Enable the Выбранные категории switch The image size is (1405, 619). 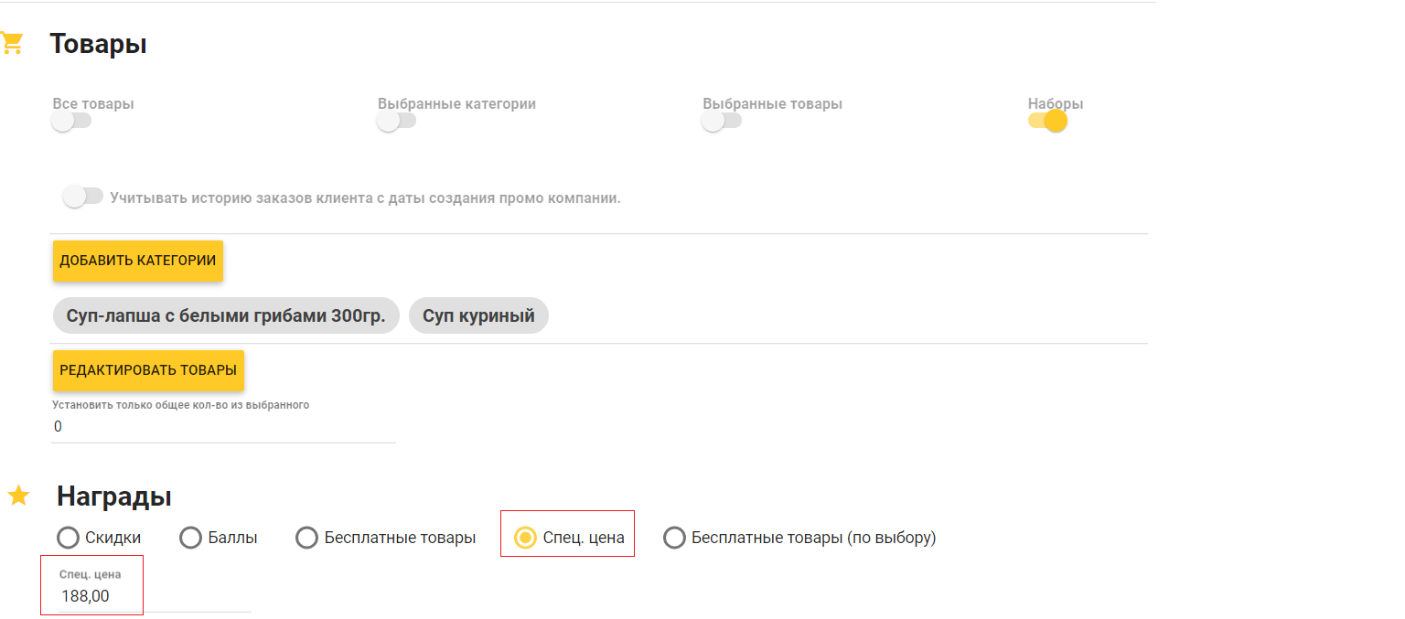(x=397, y=121)
